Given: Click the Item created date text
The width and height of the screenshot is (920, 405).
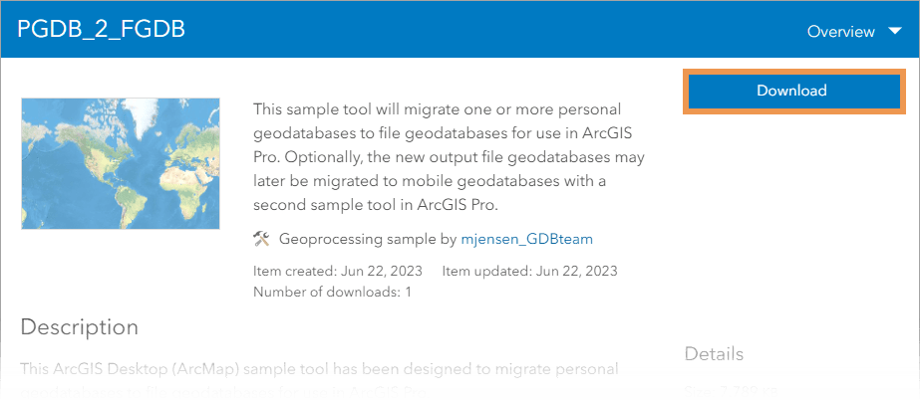Looking at the screenshot, I should point(338,271).
